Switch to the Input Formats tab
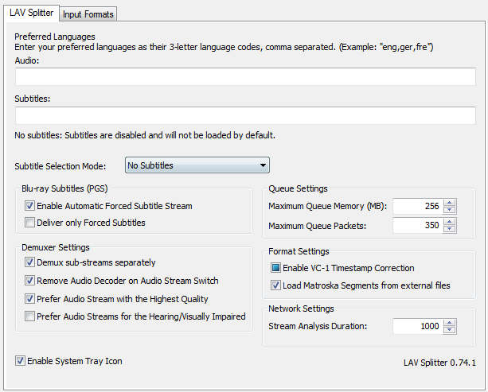Image resolution: width=488 pixels, height=392 pixels. click(x=89, y=14)
